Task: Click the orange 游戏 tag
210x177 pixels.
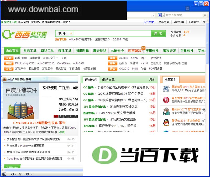Action: 113,63
